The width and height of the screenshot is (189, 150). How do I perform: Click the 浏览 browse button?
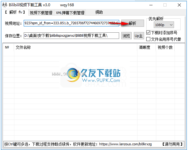(126, 36)
